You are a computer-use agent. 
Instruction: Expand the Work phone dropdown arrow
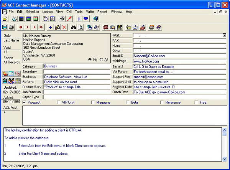pyautogui.click(x=224, y=35)
